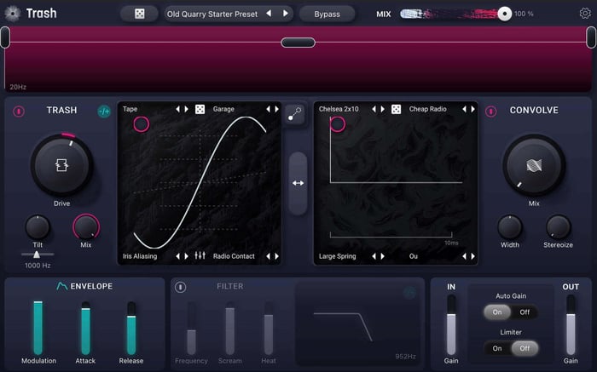Image resolution: width=597 pixels, height=372 pixels.
Task: Open the Radio Contact selector
Action: pyautogui.click(x=234, y=256)
